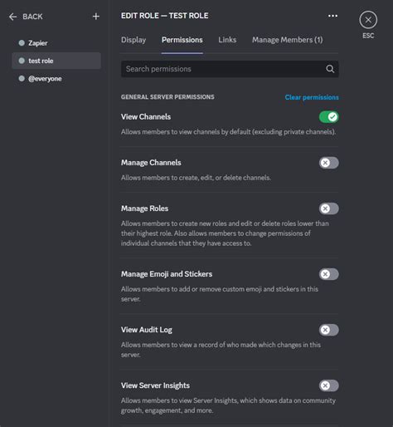This screenshot has height=427, width=393.
Task: Go to Manage Members (1) tab
Action: coord(287,40)
